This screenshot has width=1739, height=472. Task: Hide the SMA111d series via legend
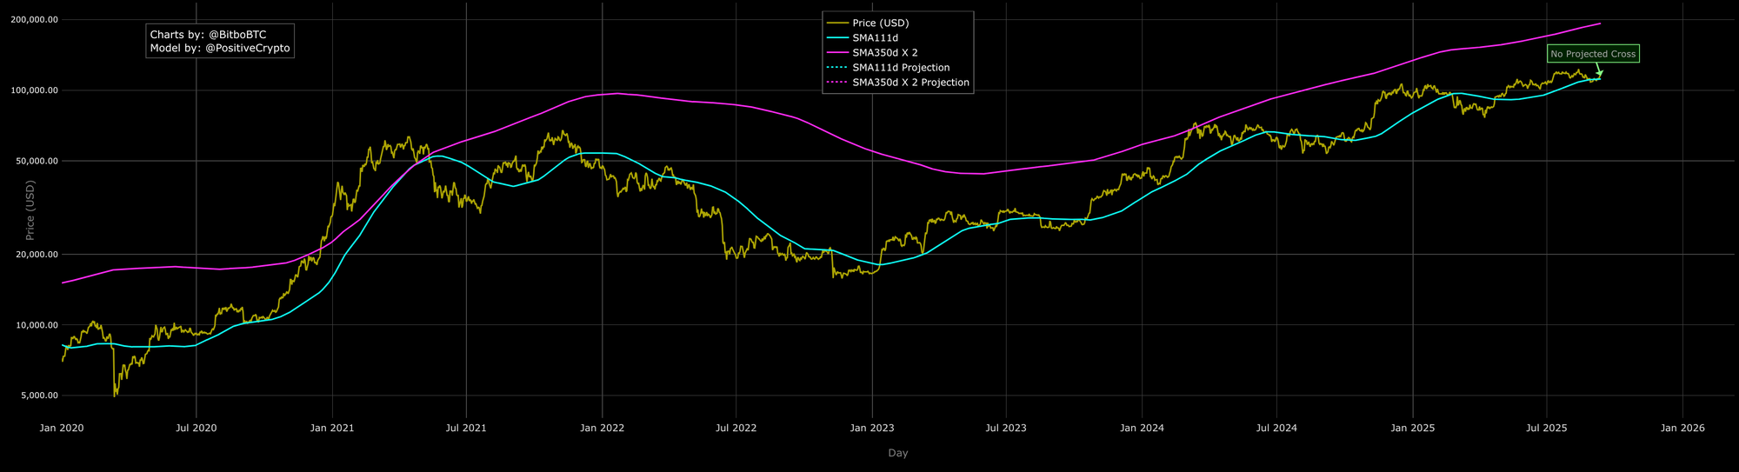[875, 38]
